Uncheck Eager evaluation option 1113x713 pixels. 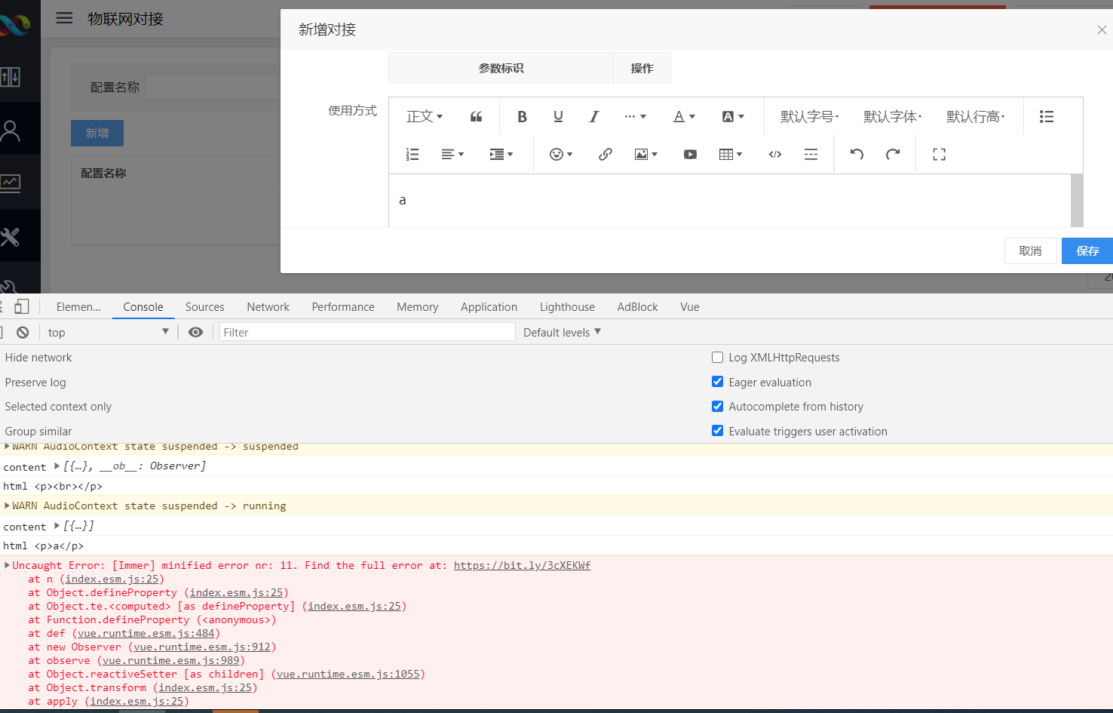coord(718,382)
